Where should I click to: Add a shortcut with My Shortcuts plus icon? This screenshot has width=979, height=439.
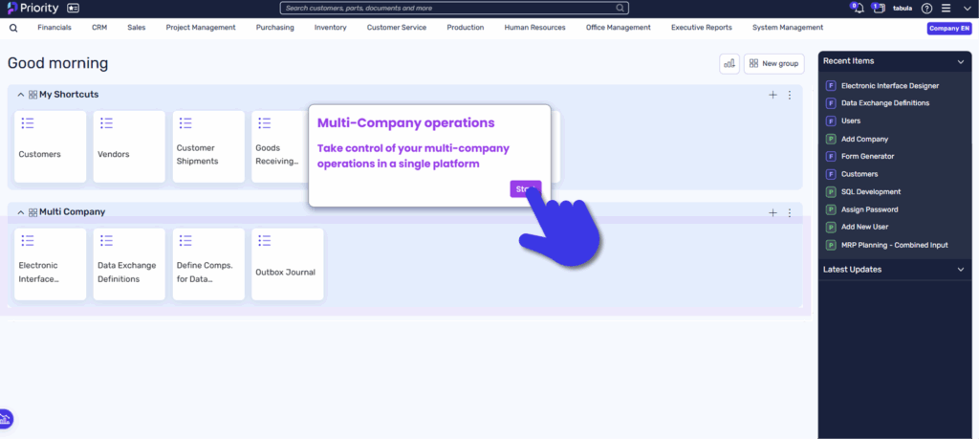click(772, 95)
